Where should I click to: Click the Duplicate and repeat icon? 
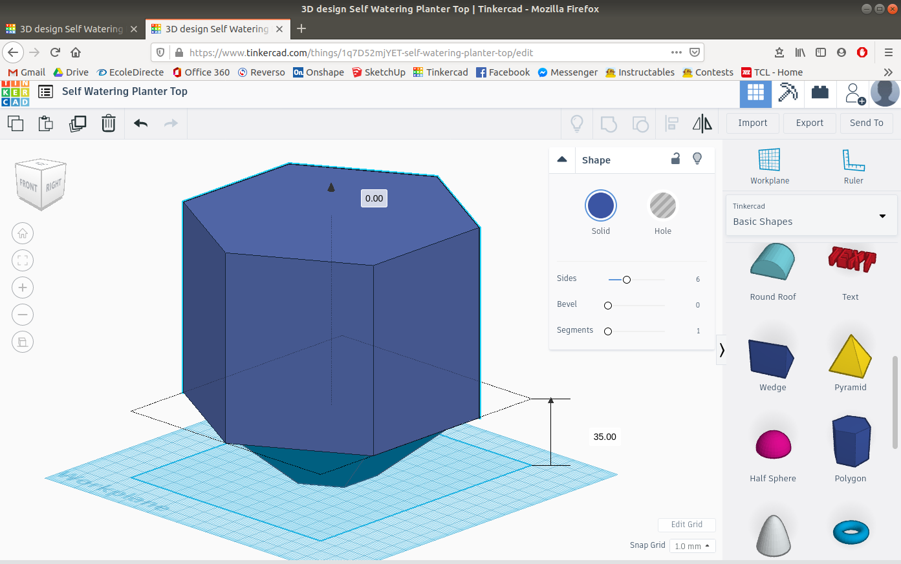tap(78, 123)
